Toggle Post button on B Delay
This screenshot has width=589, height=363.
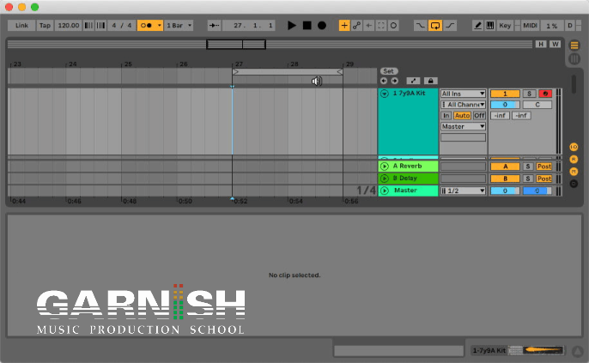tap(544, 178)
